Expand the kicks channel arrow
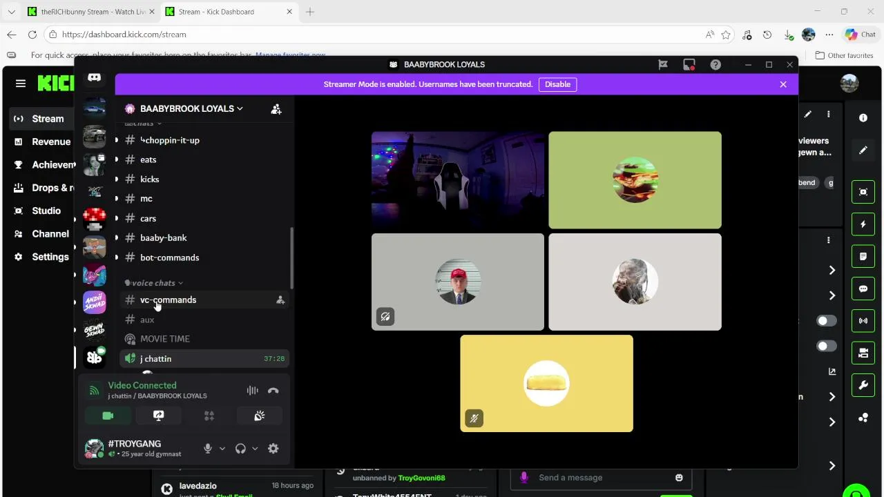 click(x=116, y=179)
